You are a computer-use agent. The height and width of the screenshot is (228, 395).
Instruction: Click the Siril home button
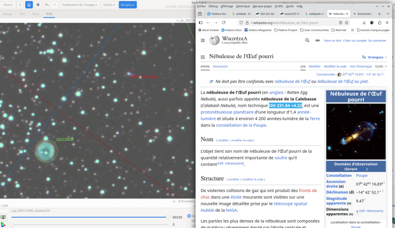[29, 5]
